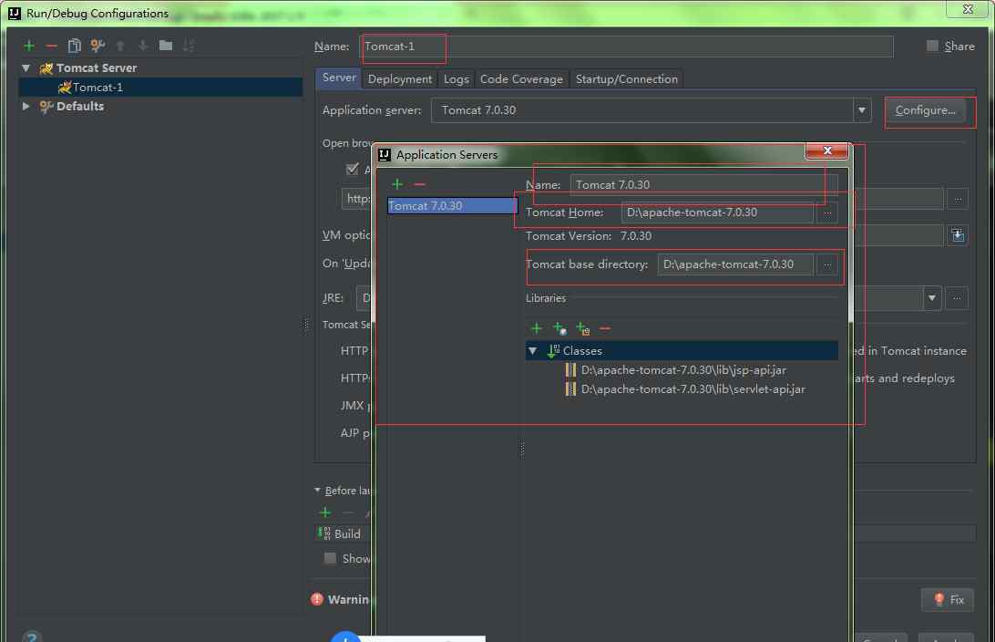
Task: Click the jar icon beside servlet-api.jar
Action: click(570, 389)
